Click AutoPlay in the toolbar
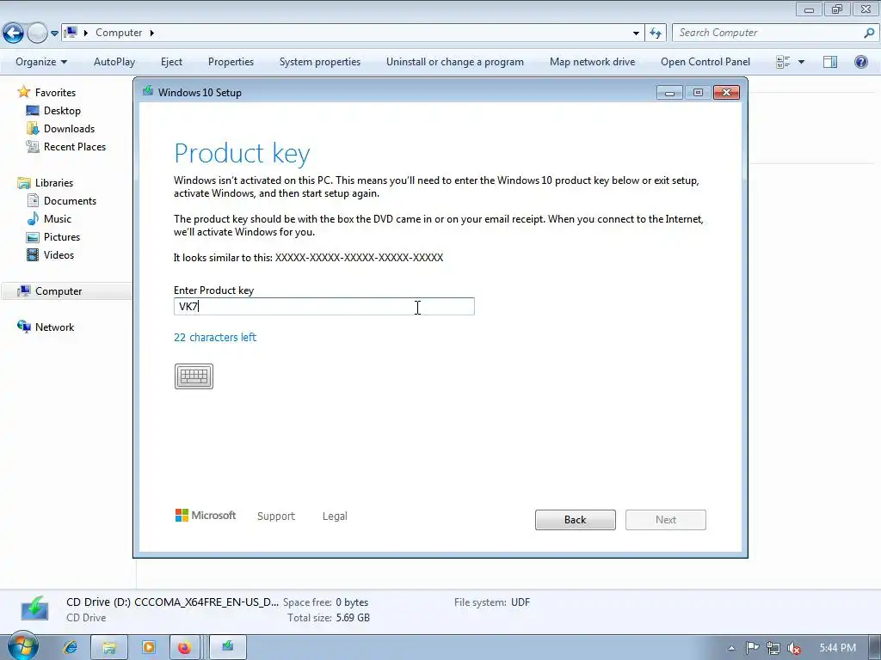The image size is (881, 660). (114, 62)
